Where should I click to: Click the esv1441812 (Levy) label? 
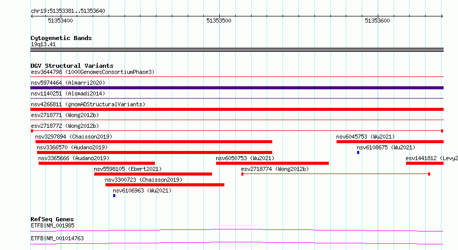click(432, 158)
